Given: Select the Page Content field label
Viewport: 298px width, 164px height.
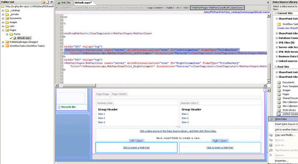Looking at the screenshot, I should tap(119, 94).
